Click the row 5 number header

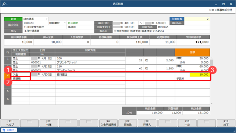click(8, 93)
